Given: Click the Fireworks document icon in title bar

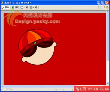Looking at the screenshot, I should pyautogui.click(x=2, y=3).
